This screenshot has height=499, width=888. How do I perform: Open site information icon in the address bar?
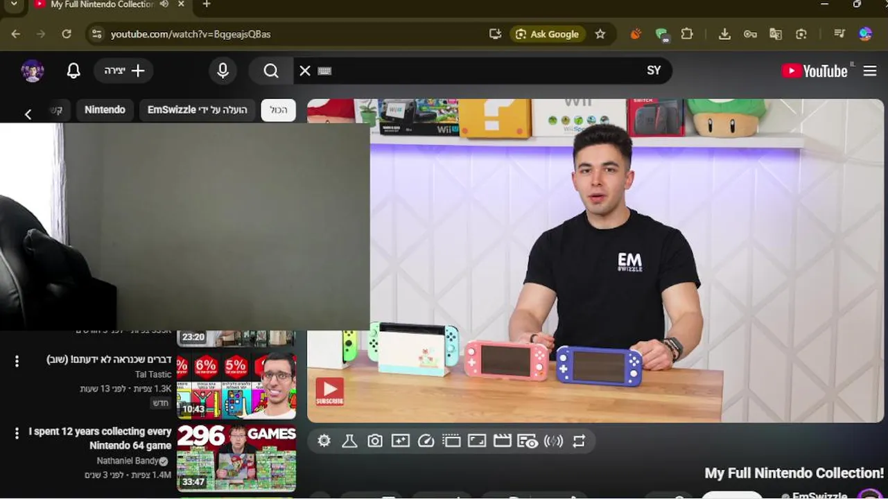point(97,34)
